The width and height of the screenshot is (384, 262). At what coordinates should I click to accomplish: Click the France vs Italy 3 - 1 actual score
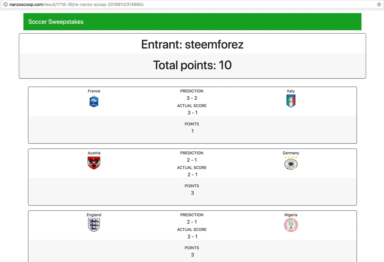tap(192, 113)
